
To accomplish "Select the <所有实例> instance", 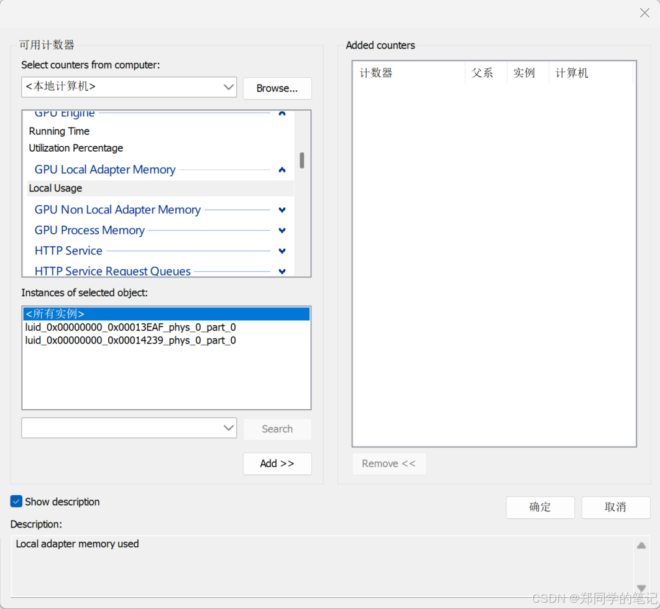I will pos(167,314).
